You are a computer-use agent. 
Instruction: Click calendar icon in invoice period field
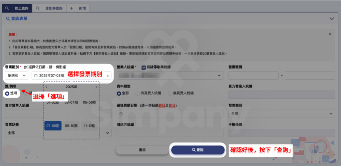[36, 76]
